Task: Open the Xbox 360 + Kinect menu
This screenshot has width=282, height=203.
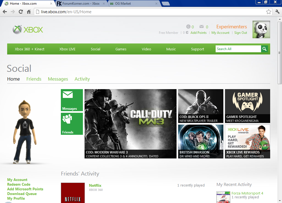Action: point(29,49)
